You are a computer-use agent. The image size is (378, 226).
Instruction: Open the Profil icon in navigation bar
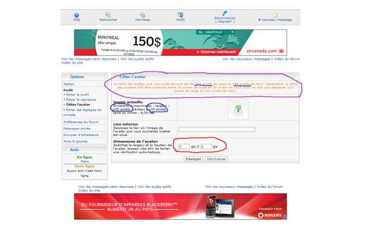click(180, 15)
